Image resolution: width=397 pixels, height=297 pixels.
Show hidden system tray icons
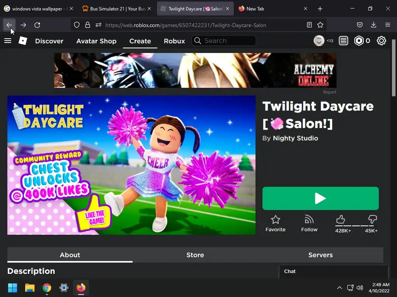click(340, 288)
